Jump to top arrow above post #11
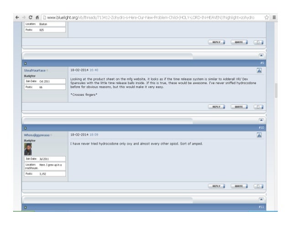 pos(261,199)
